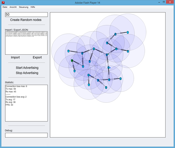Screen dimensions: 175x148
Task: Click Stop Advertising
Action: click(27, 73)
